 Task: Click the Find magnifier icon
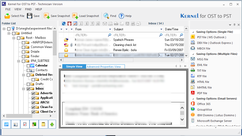coord(106,16)
